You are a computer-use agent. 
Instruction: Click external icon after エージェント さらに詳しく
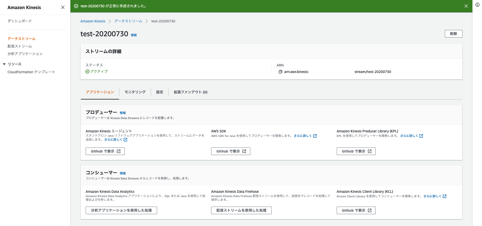[x=125, y=140]
